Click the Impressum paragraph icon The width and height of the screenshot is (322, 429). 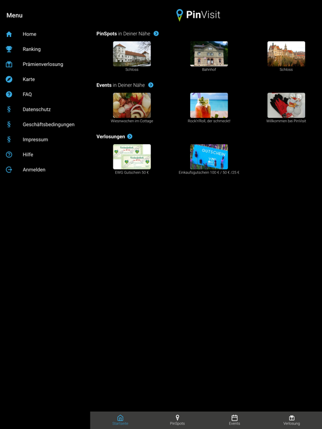(x=9, y=140)
